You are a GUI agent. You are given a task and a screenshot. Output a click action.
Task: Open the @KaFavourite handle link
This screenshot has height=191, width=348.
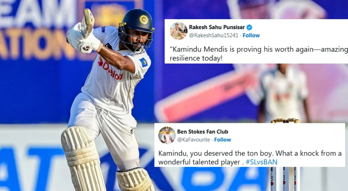[x=193, y=140]
